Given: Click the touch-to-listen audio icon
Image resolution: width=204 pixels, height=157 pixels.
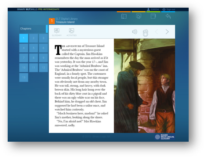Looking at the screenshot, I should (x=146, y=33).
